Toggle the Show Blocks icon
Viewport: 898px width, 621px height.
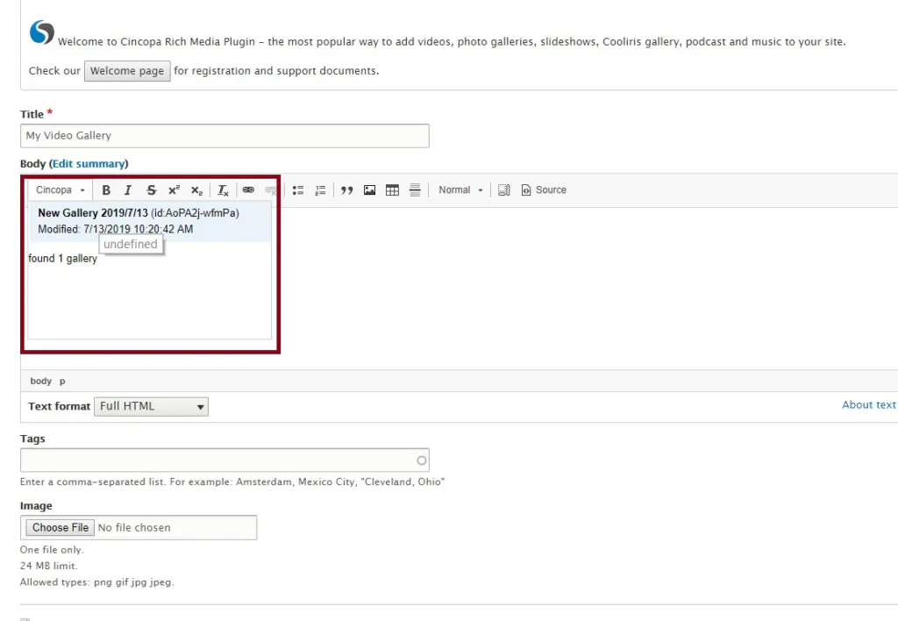pyautogui.click(x=503, y=190)
